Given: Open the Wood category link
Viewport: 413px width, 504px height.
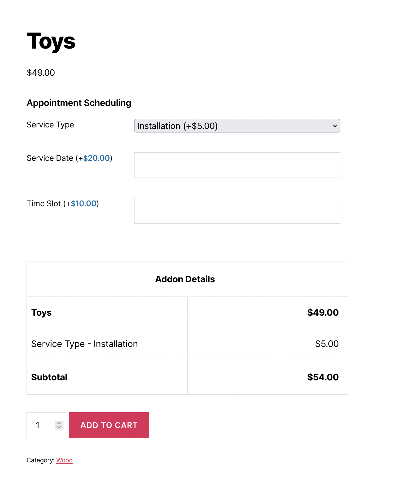Looking at the screenshot, I should pos(64,460).
